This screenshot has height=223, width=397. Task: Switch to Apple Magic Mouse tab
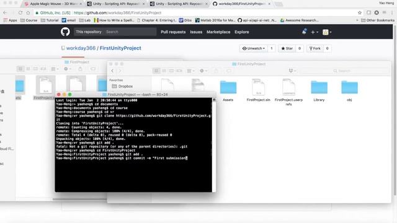tap(54, 4)
